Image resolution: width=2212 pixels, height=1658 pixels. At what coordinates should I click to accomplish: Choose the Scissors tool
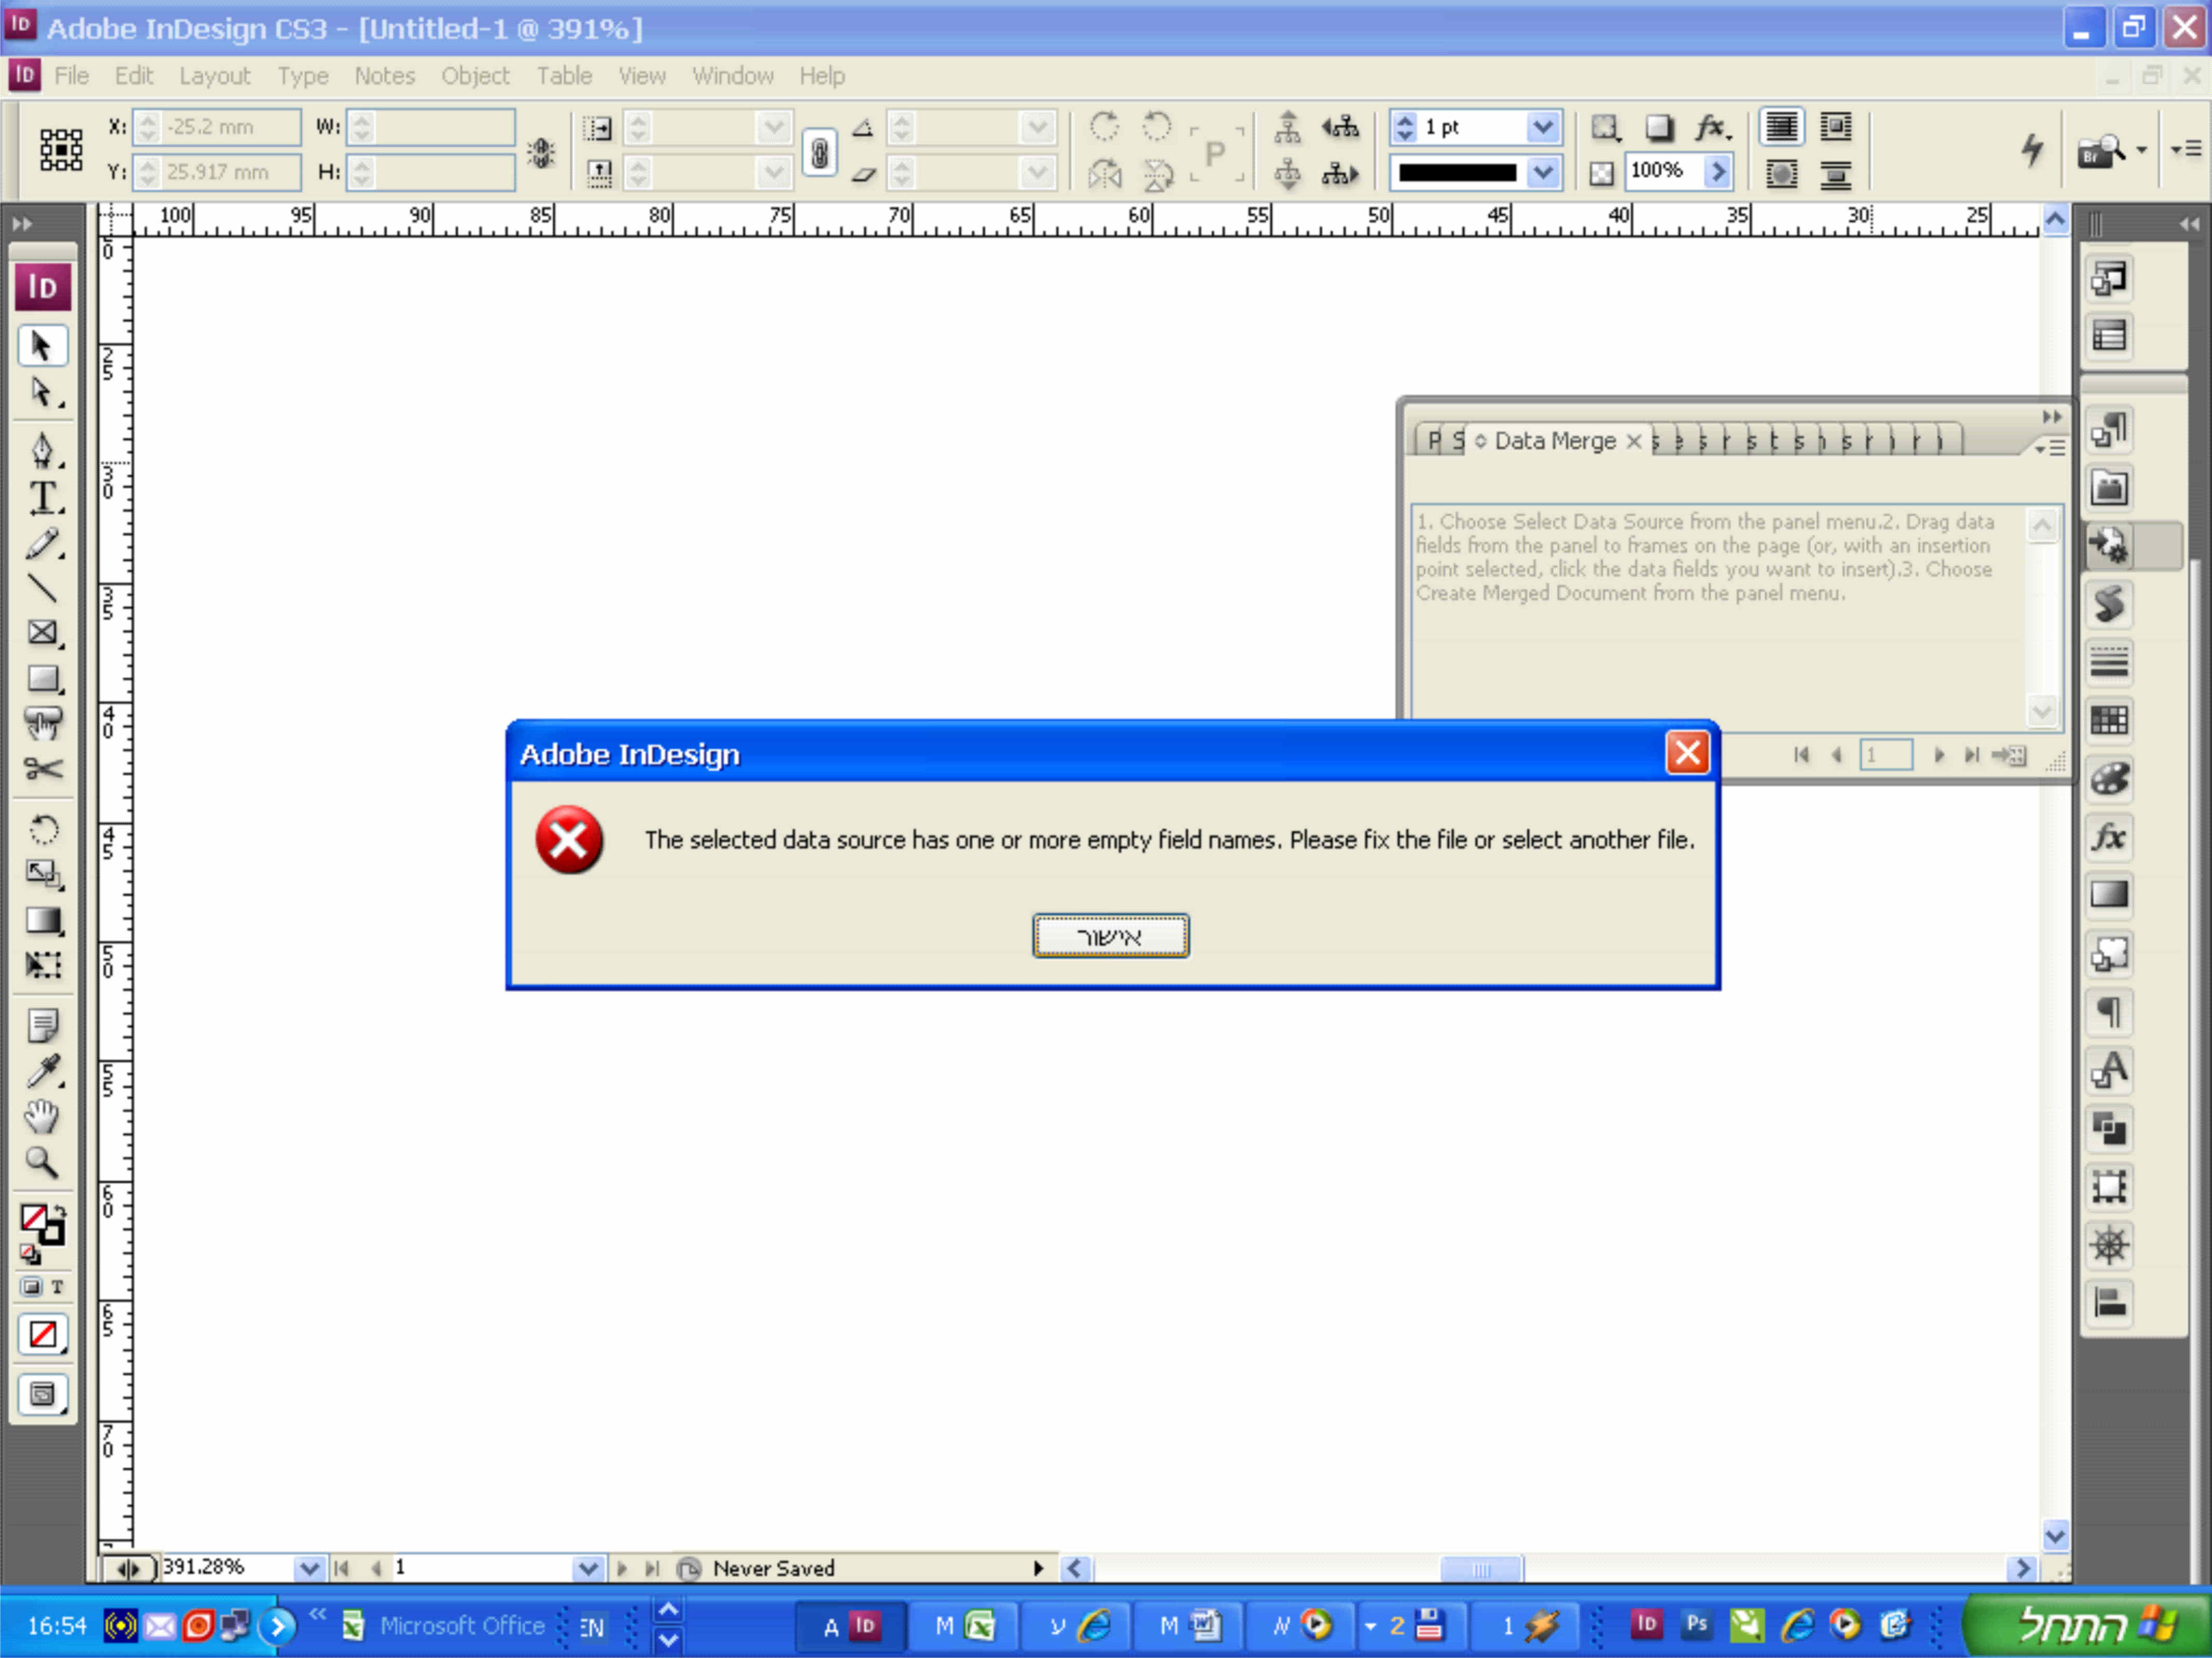point(42,769)
